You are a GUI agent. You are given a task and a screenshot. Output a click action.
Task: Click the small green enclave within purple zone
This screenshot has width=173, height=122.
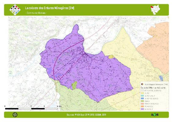pyautogui.click(x=74, y=85)
